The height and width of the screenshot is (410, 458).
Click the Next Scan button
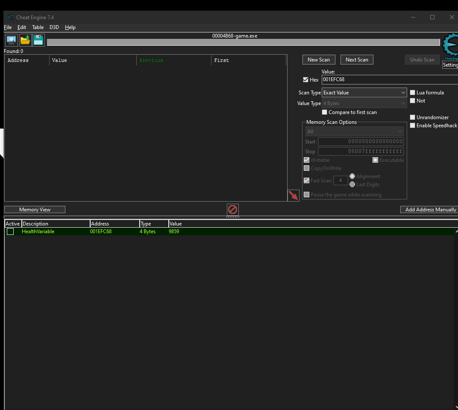(x=357, y=59)
